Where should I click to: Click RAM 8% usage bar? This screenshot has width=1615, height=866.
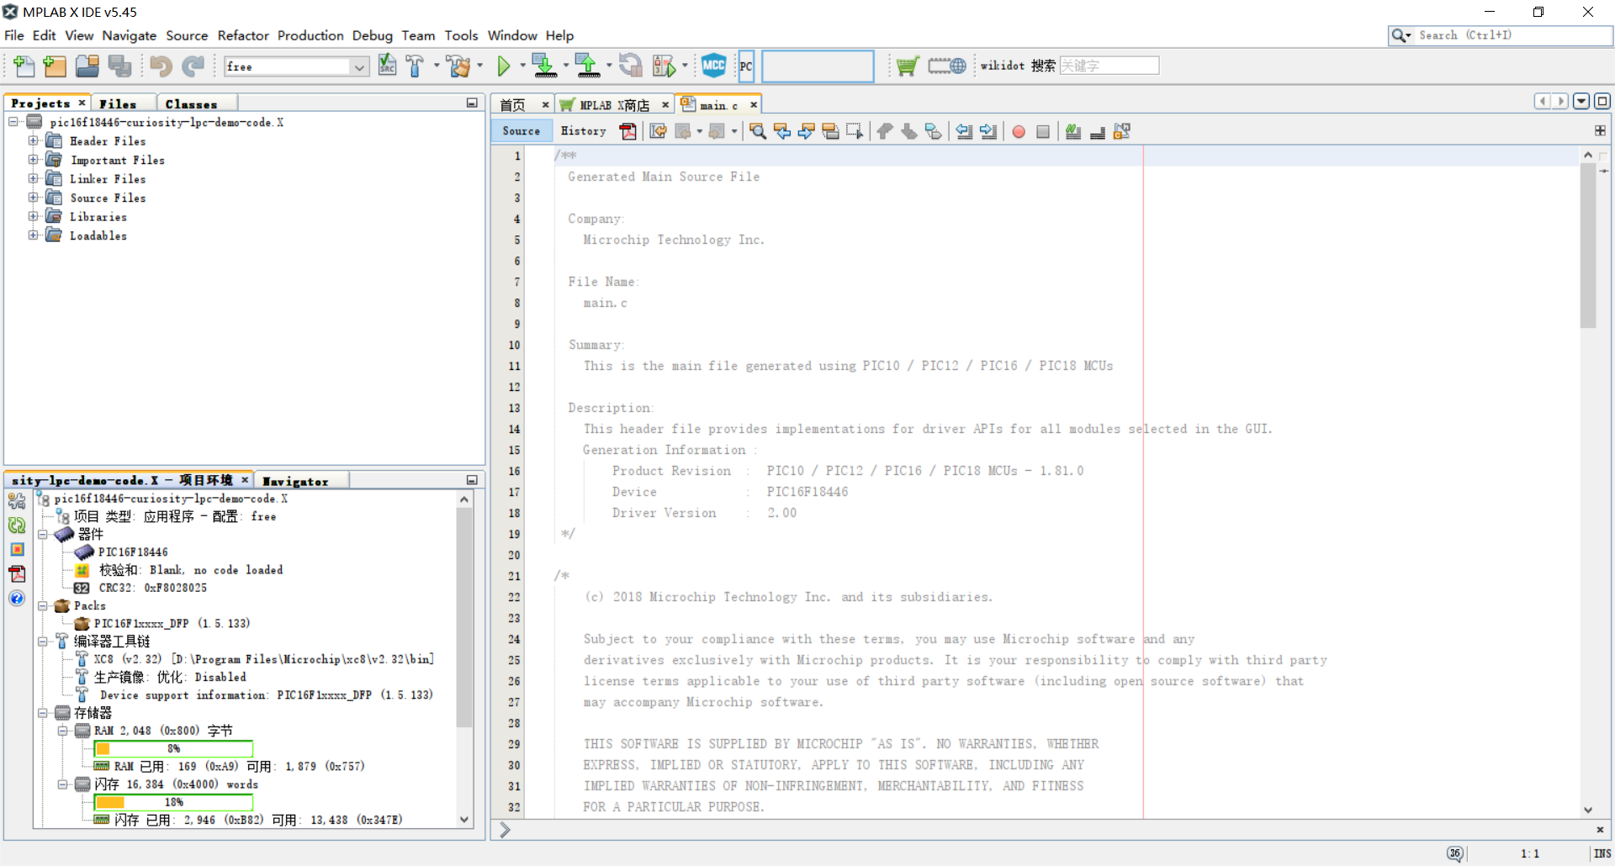click(173, 748)
